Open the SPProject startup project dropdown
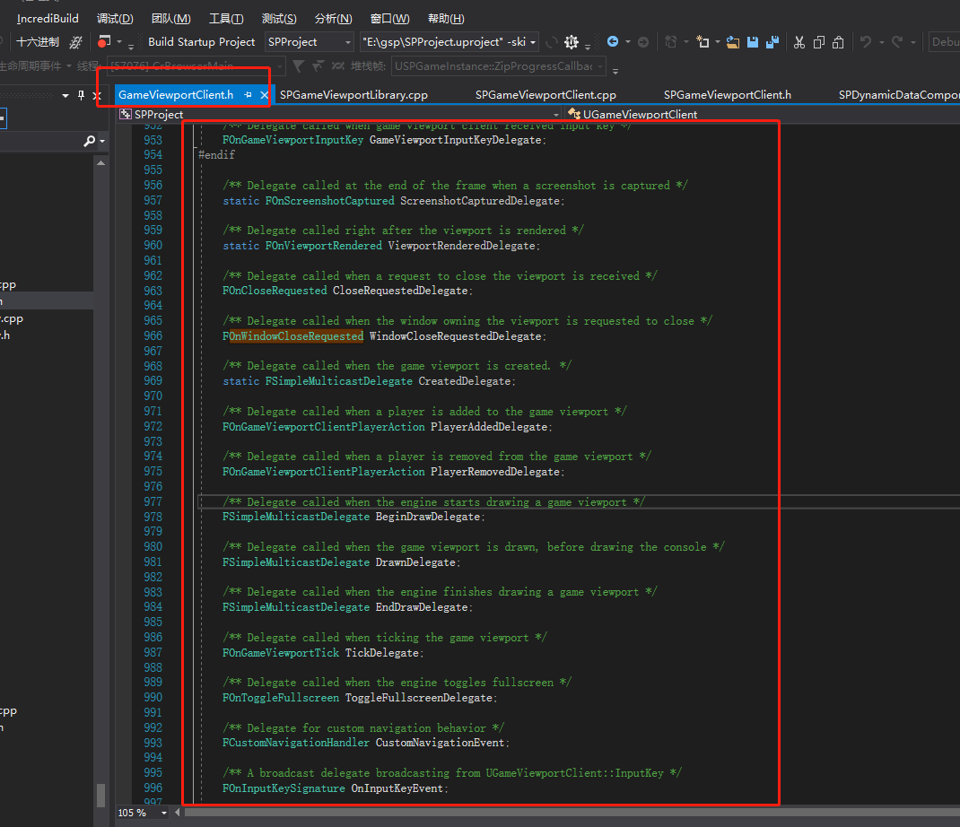 (x=350, y=41)
